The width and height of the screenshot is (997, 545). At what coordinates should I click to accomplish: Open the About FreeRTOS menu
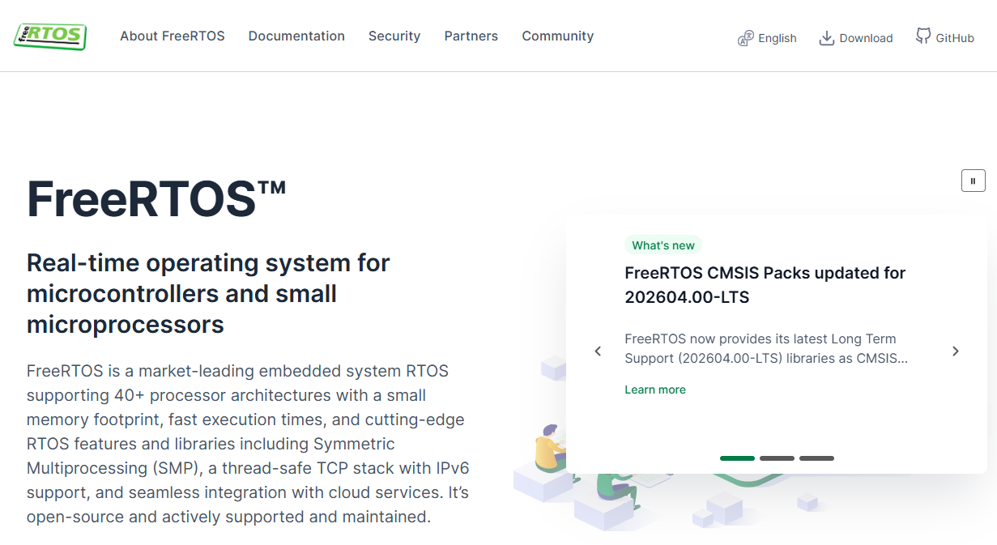pyautogui.click(x=173, y=36)
